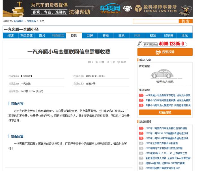Viewport: 198px width, 171px height.
Task: Go to 网站首页 breadcrumb link
Action: 19,21
